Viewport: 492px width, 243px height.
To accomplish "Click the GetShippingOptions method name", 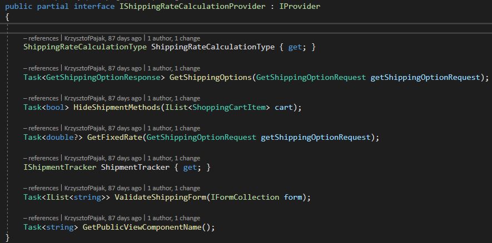I will [x=211, y=77].
